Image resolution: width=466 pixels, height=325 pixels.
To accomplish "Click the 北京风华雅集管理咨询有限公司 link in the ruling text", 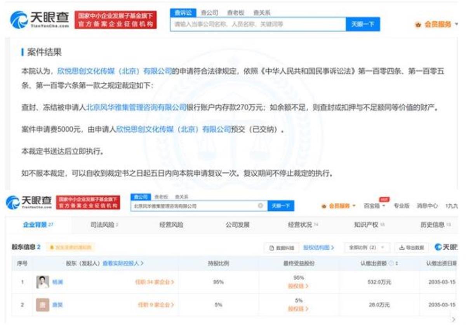I will click(136, 108).
